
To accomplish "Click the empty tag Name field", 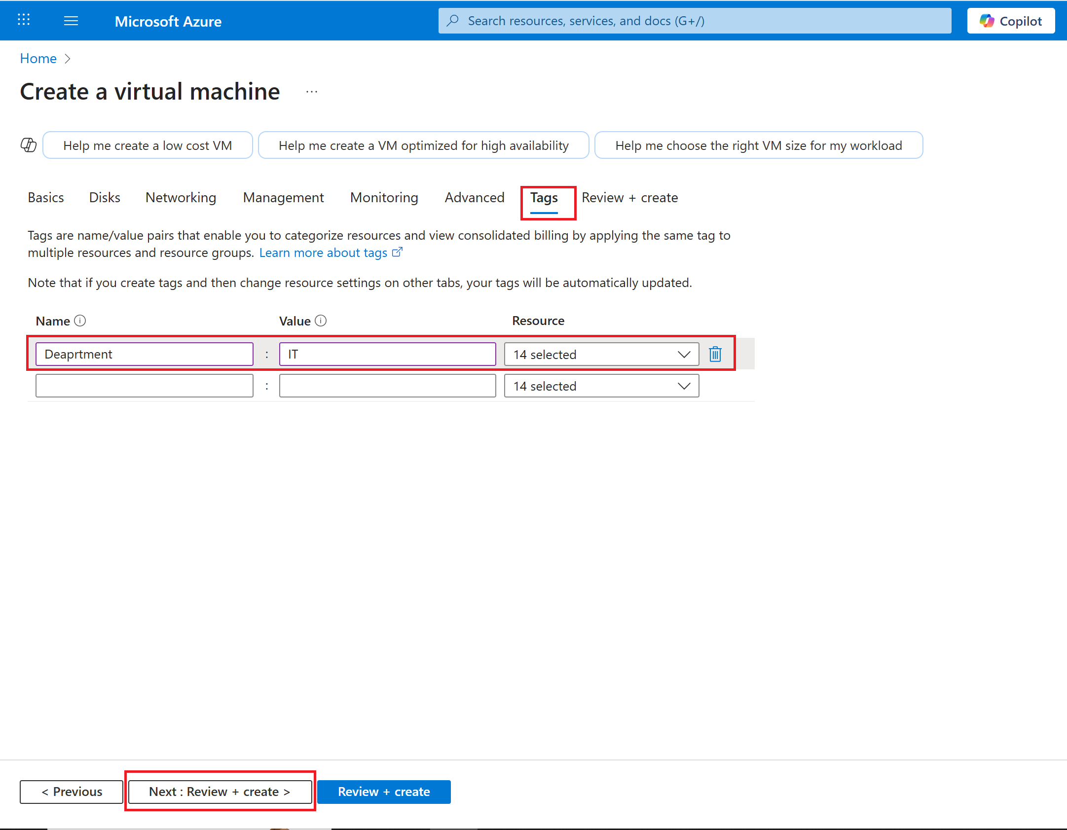I will 144,386.
